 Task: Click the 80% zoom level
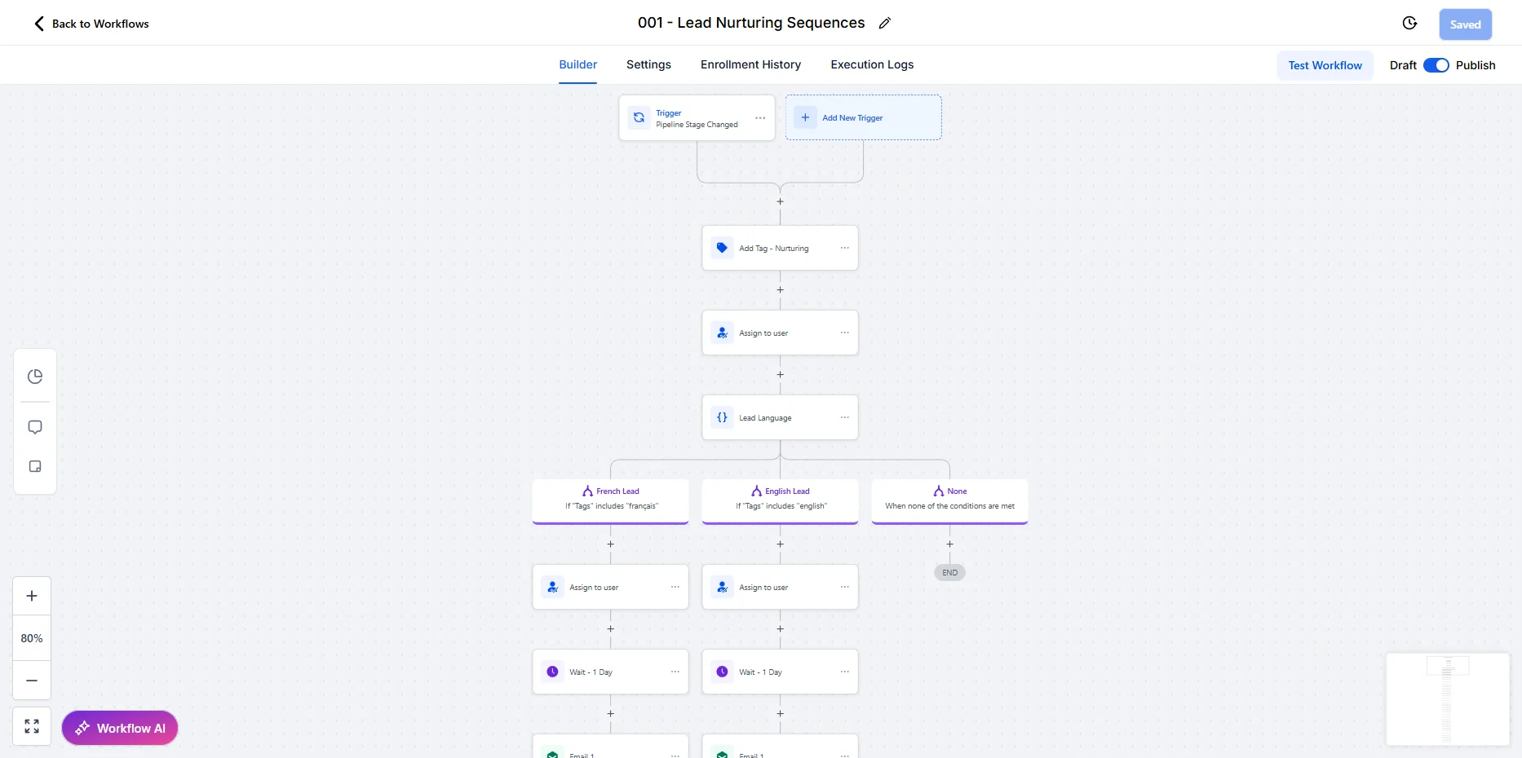32,638
